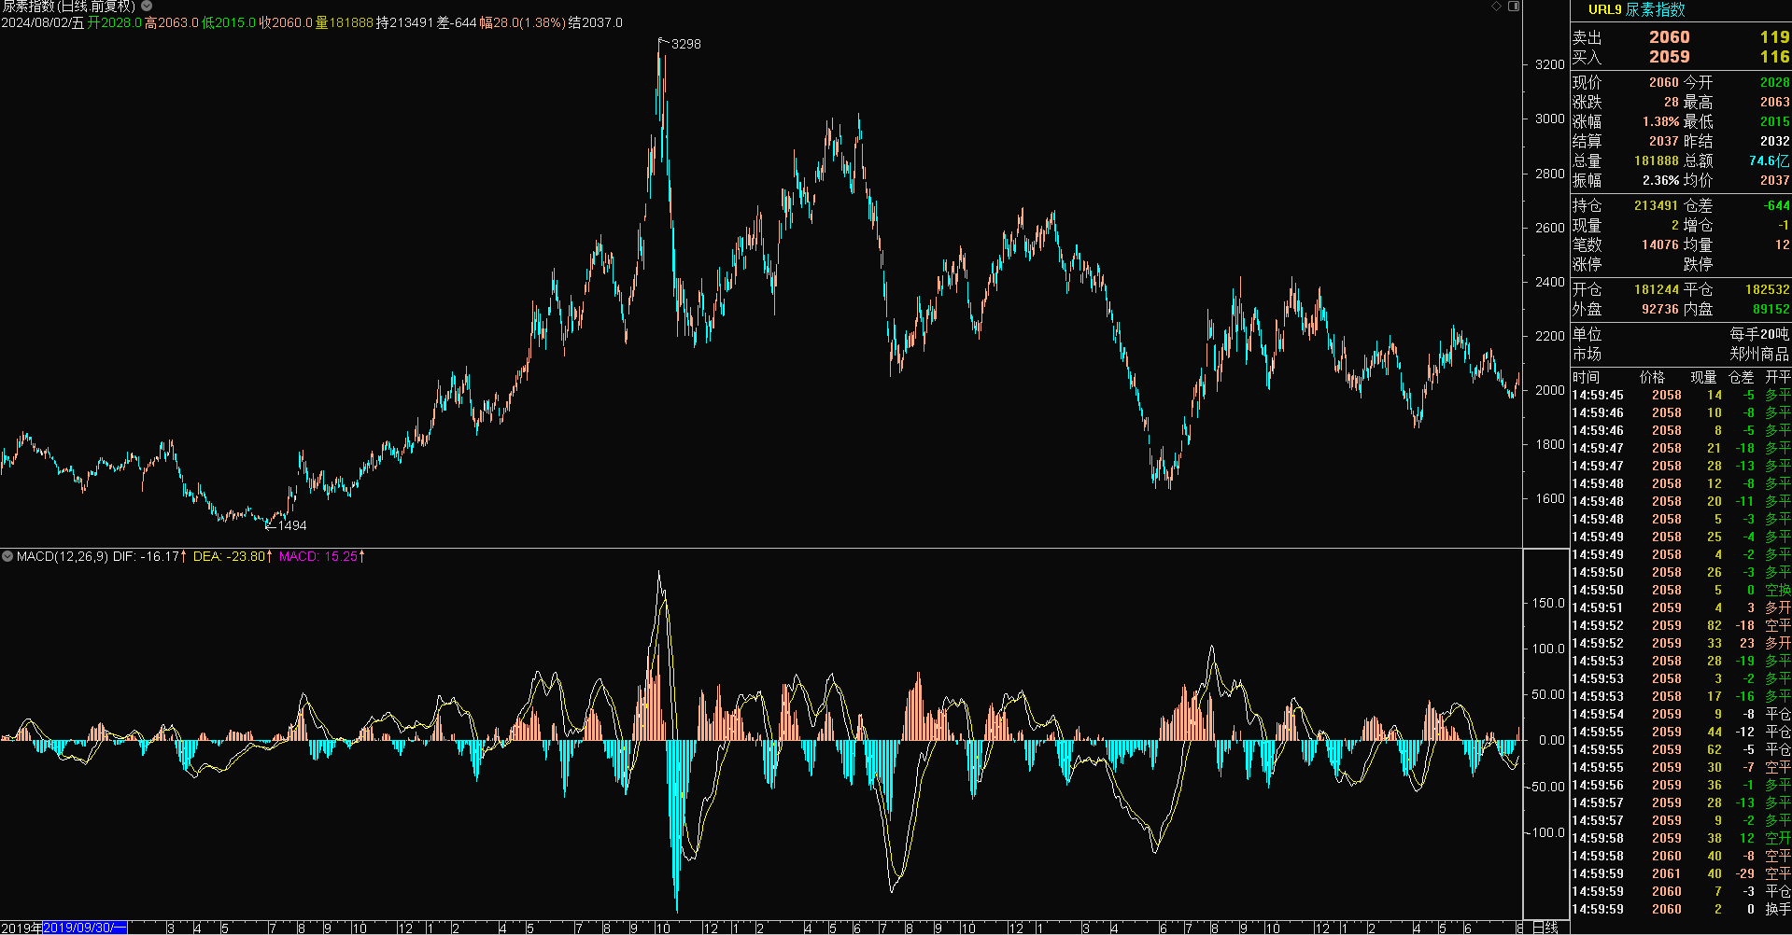Image resolution: width=1792 pixels, height=935 pixels.
Task: Click the 均量 12 value
Action: point(1782,244)
